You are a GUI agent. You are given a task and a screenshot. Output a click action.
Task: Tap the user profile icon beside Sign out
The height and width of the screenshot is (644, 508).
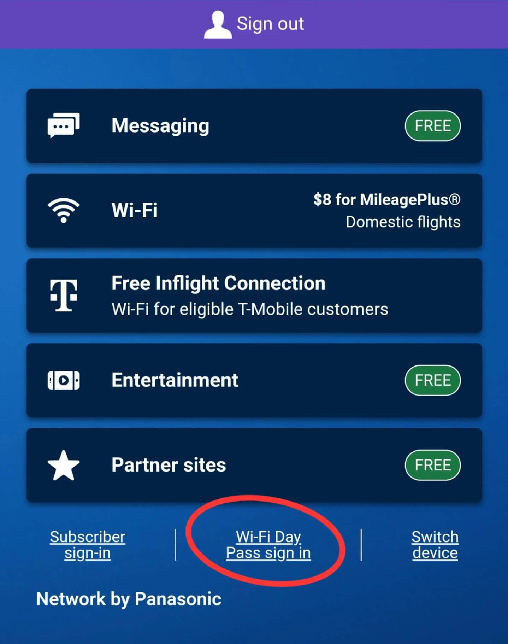[218, 24]
